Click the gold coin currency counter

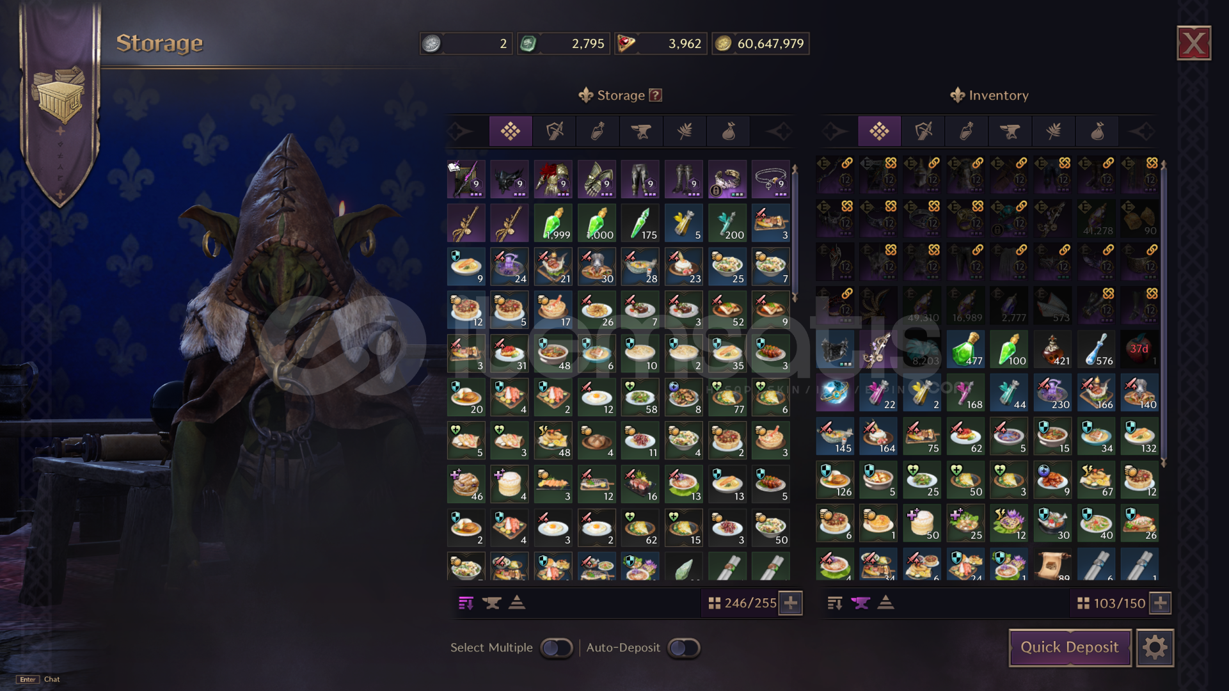point(761,44)
